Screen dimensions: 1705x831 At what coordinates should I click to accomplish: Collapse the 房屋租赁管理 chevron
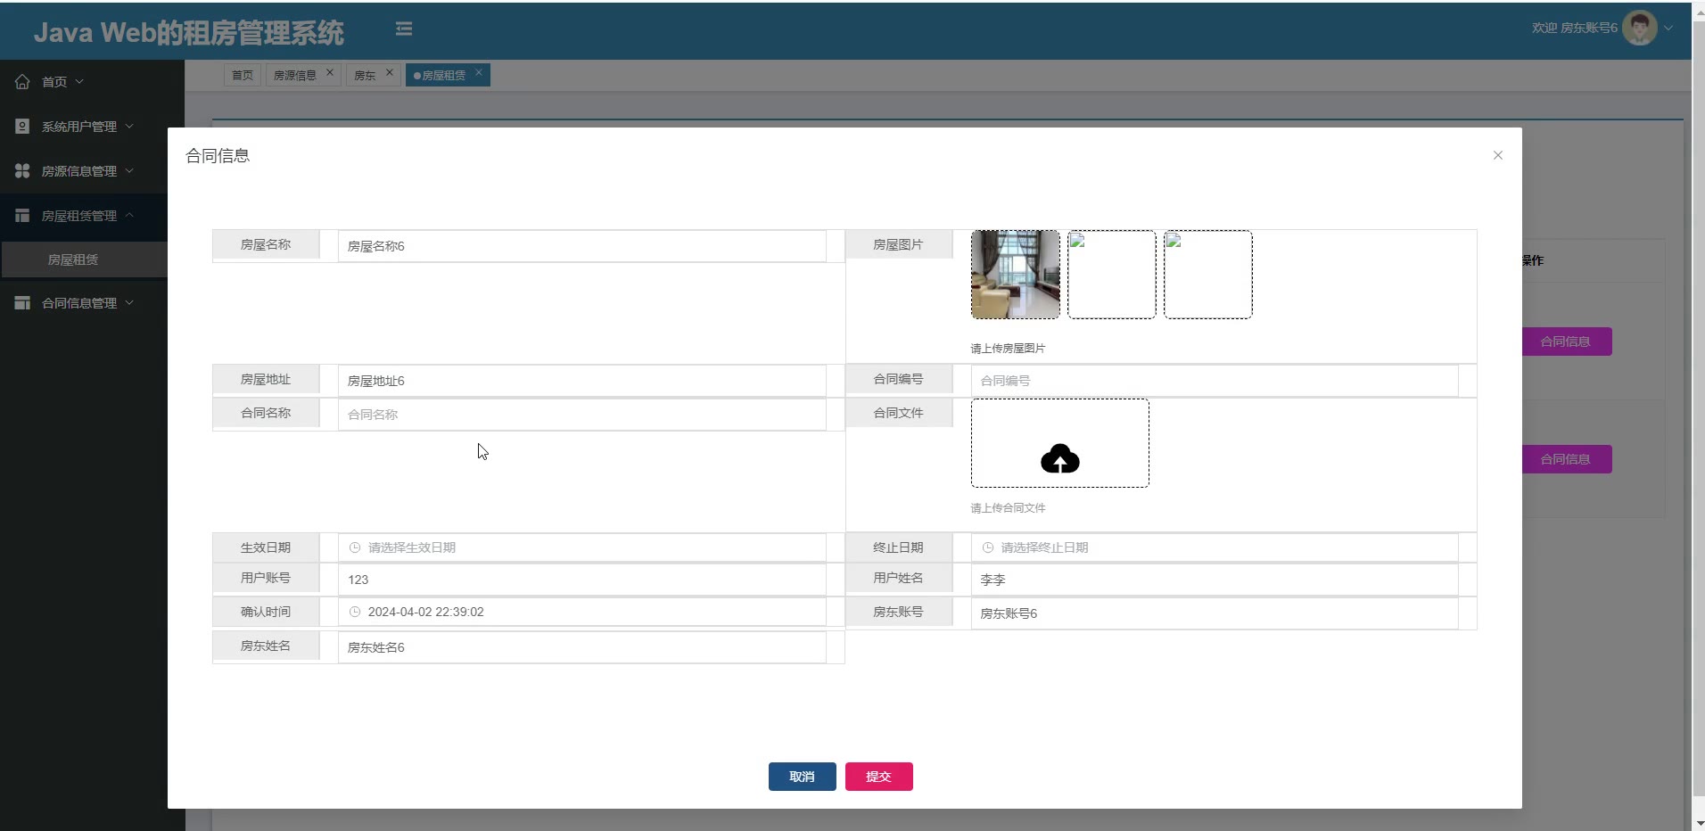pyautogui.click(x=129, y=215)
